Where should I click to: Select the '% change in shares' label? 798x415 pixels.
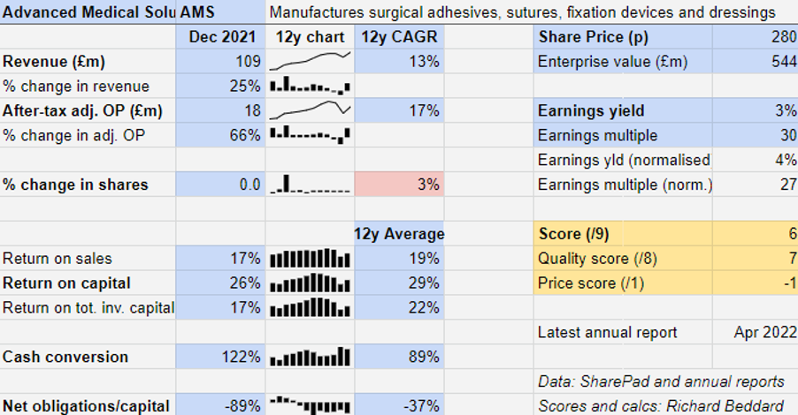(75, 185)
